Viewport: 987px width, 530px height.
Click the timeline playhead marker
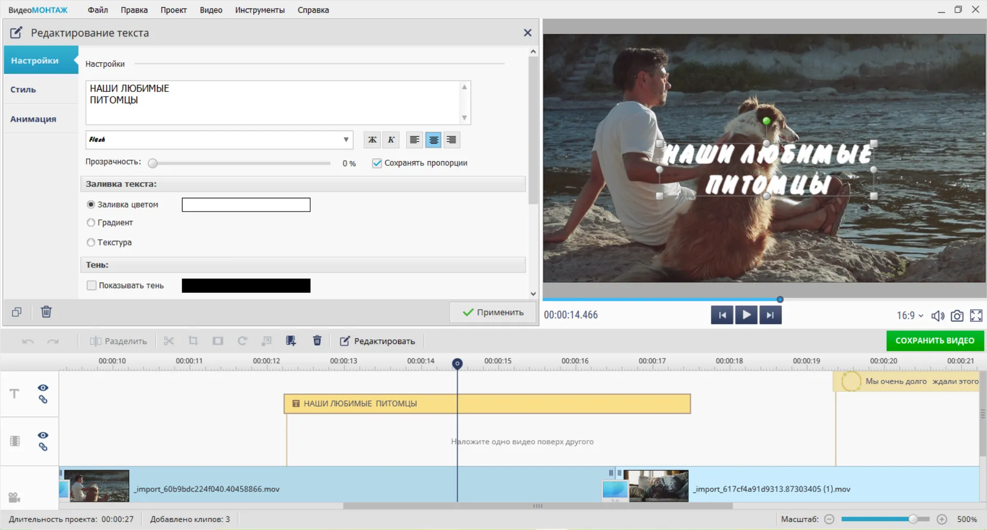click(x=457, y=364)
